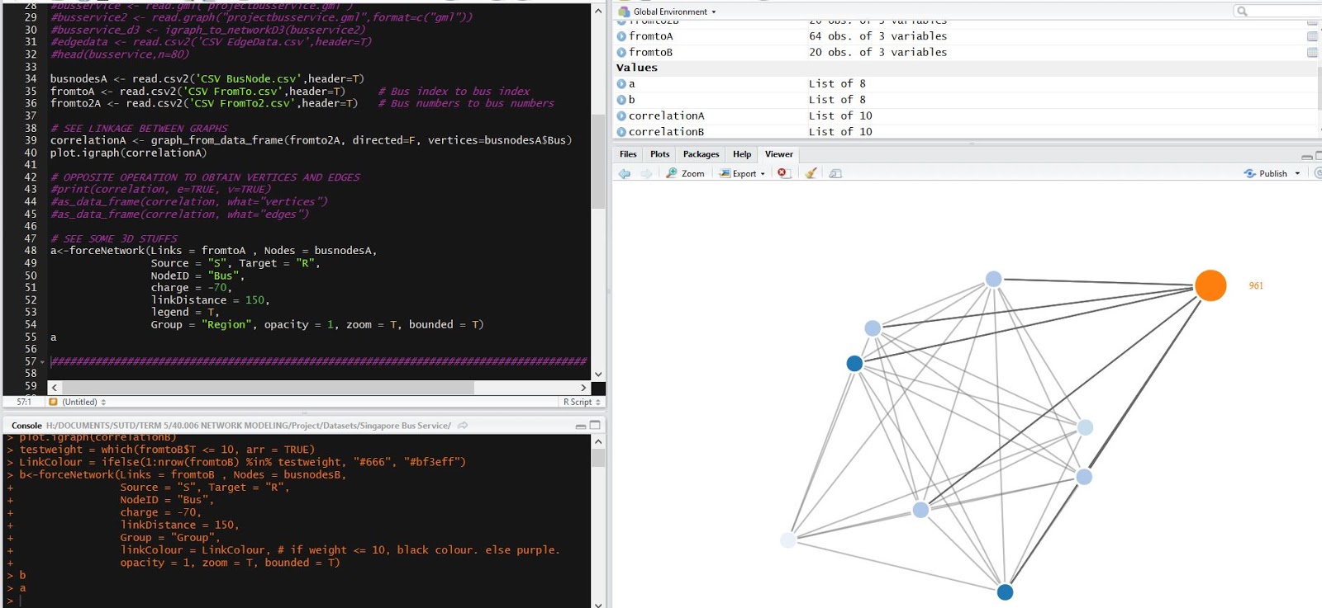
Task: Click the editor vertical scrollbar thumb
Action: [x=598, y=162]
